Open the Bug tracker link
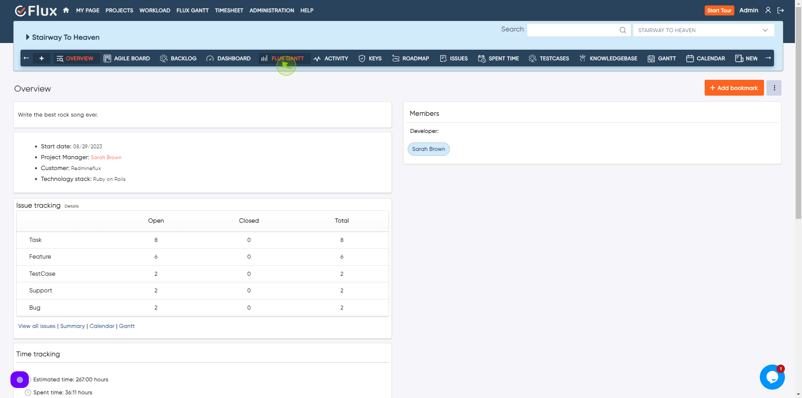This screenshot has width=802, height=398. tap(35, 308)
